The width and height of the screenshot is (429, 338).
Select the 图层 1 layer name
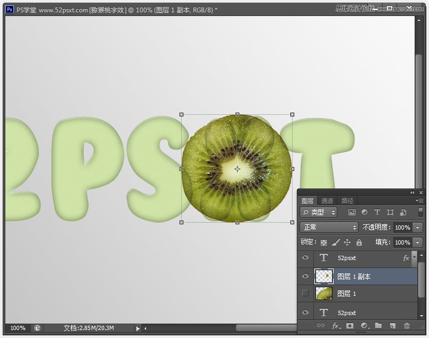[346, 294]
